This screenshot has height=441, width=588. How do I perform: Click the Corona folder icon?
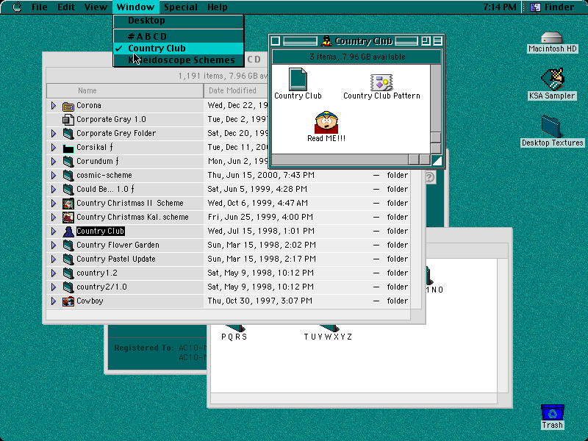[68, 106]
